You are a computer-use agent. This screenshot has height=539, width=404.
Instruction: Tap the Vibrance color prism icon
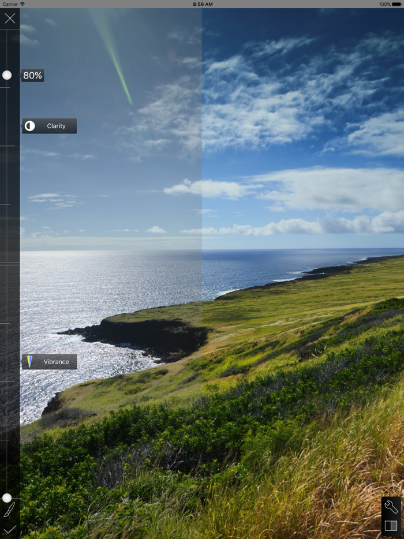tap(29, 362)
